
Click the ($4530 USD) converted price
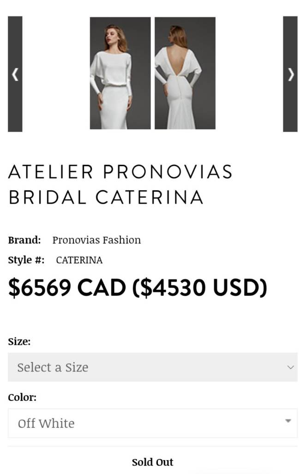click(199, 288)
